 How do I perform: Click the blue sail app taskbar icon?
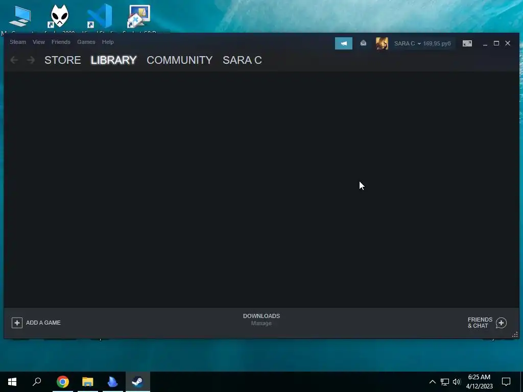click(x=113, y=382)
